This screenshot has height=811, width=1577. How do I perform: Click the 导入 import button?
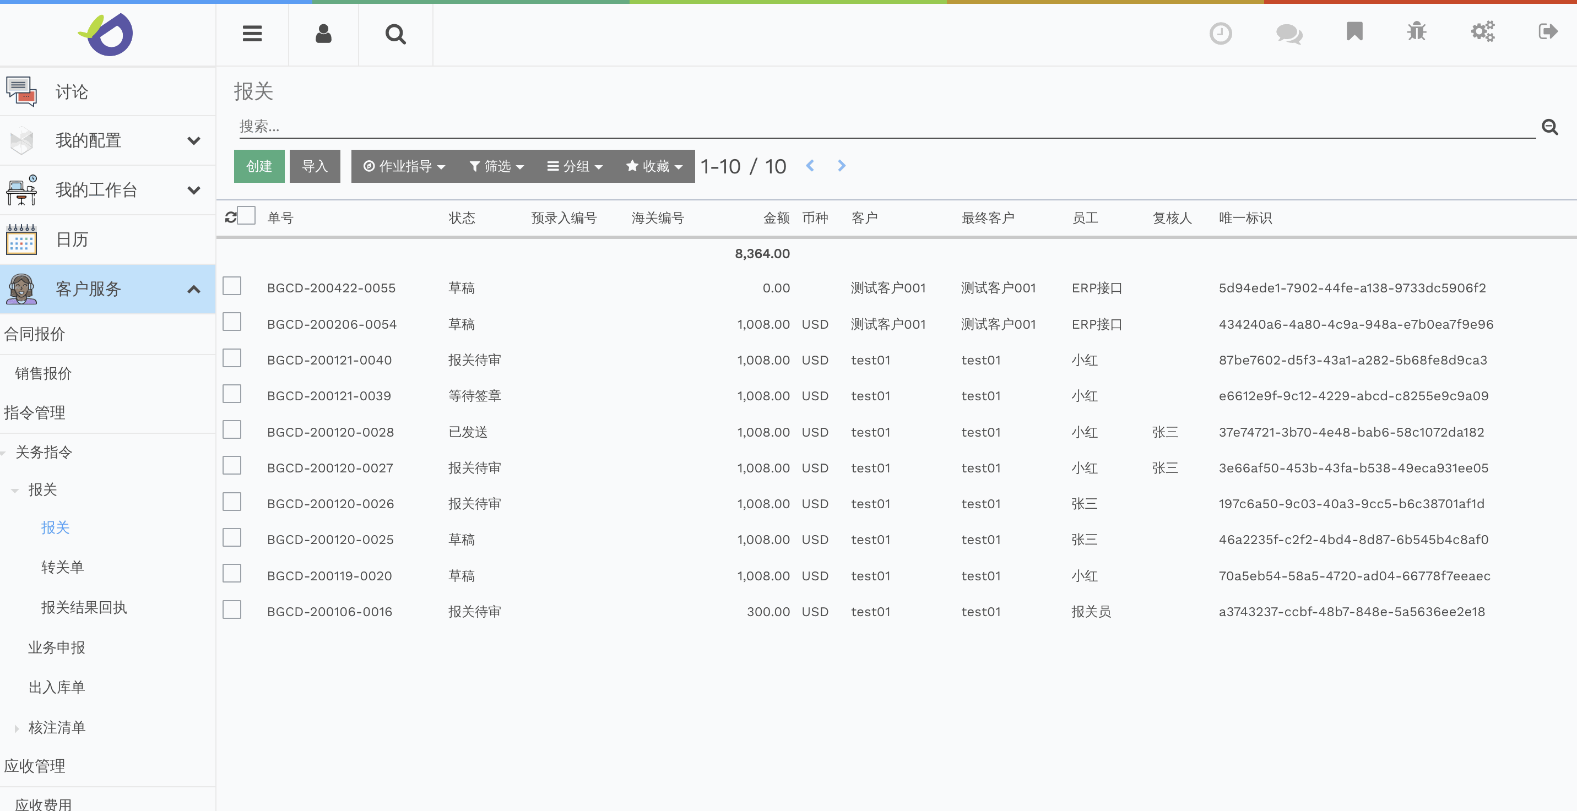[x=315, y=166]
